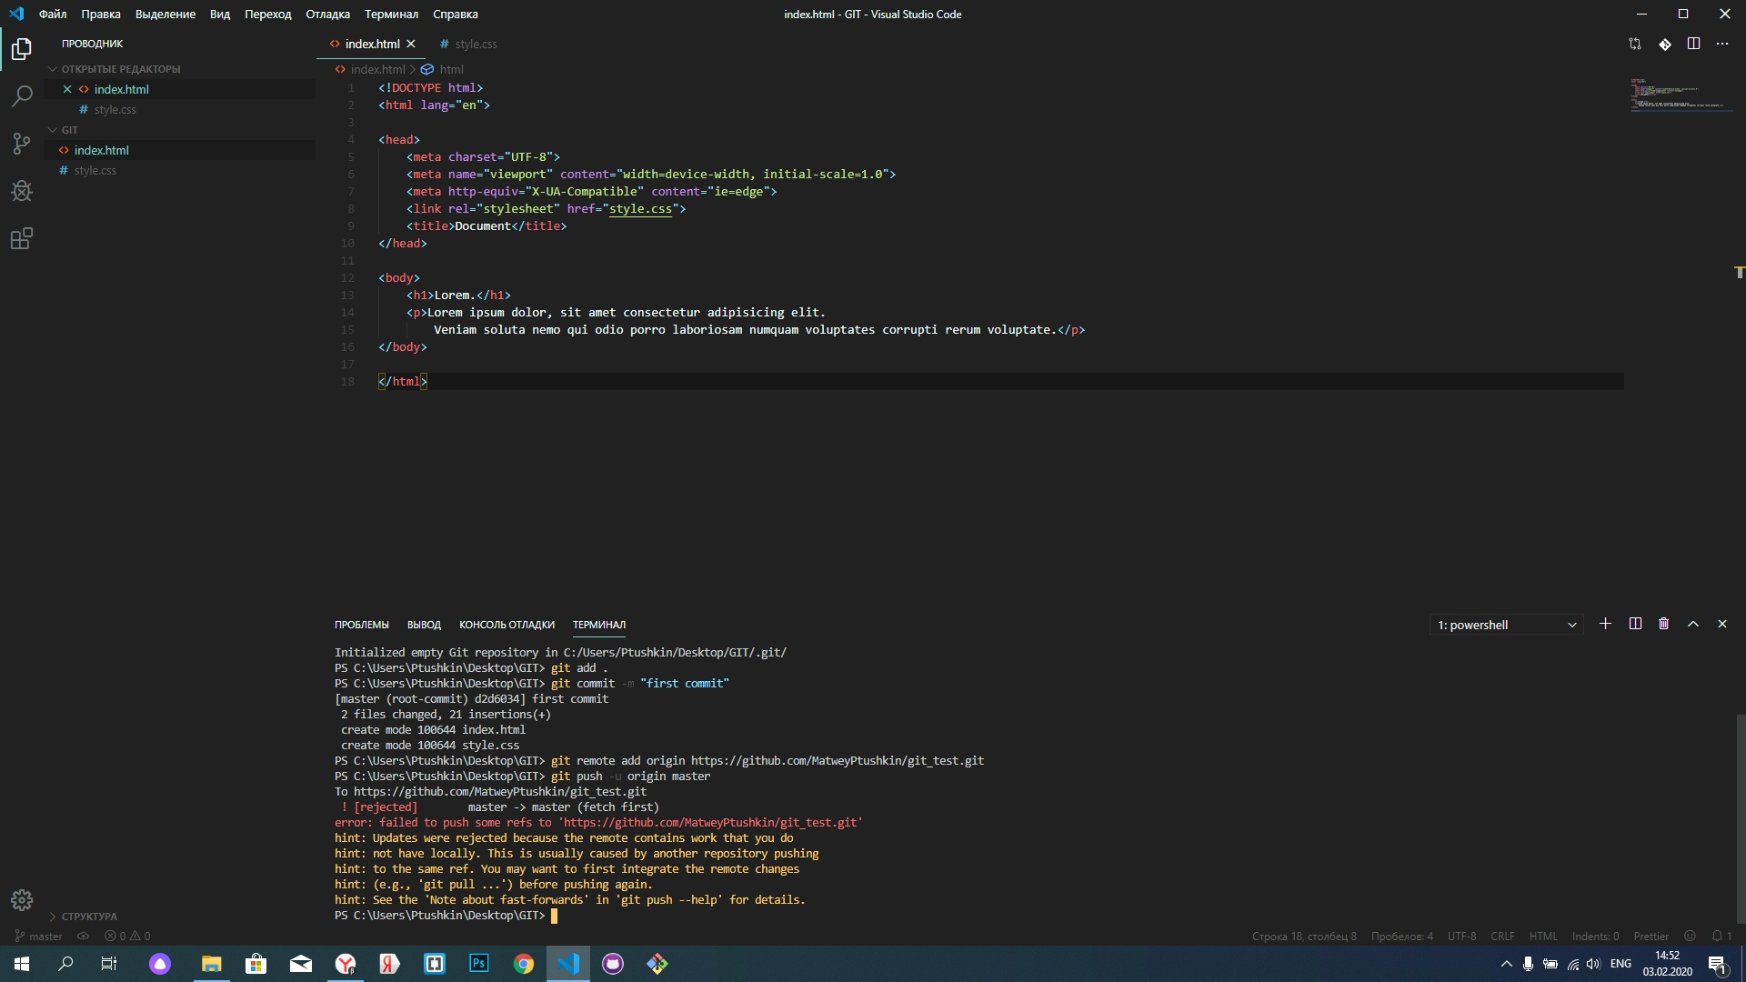Viewport: 1746px width, 982px height.
Task: Follow the style.css link in code
Action: (640, 209)
